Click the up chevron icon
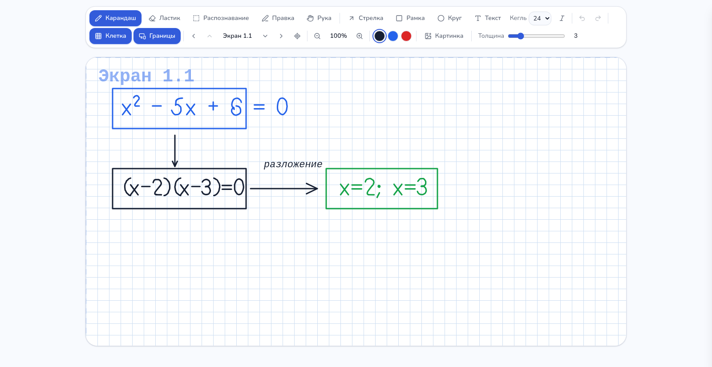 tap(210, 36)
